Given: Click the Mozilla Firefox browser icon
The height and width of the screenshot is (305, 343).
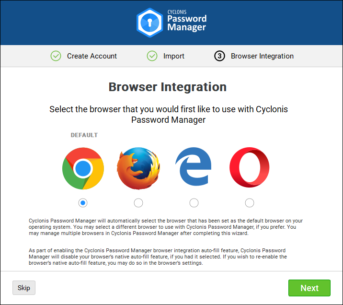Looking at the screenshot, I should click(x=138, y=168).
